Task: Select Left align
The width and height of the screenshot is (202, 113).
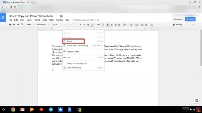Action: (107, 24)
